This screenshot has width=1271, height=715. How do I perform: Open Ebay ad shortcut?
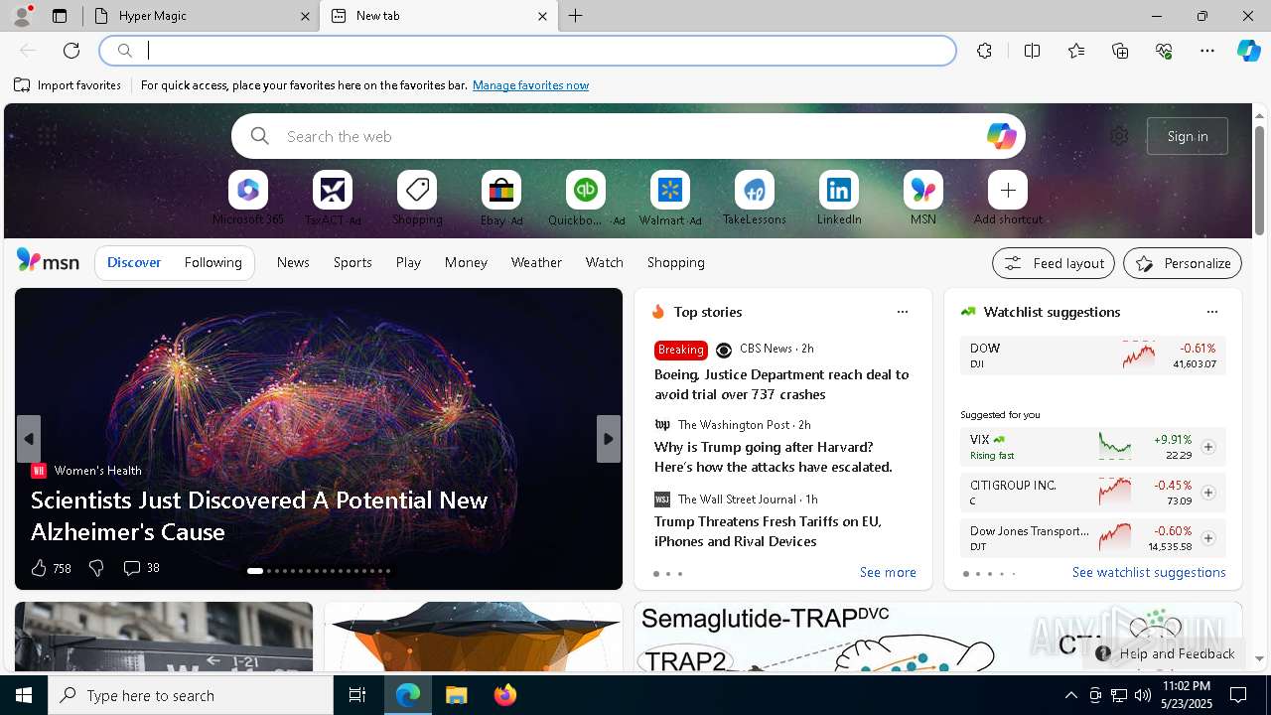[501, 199]
